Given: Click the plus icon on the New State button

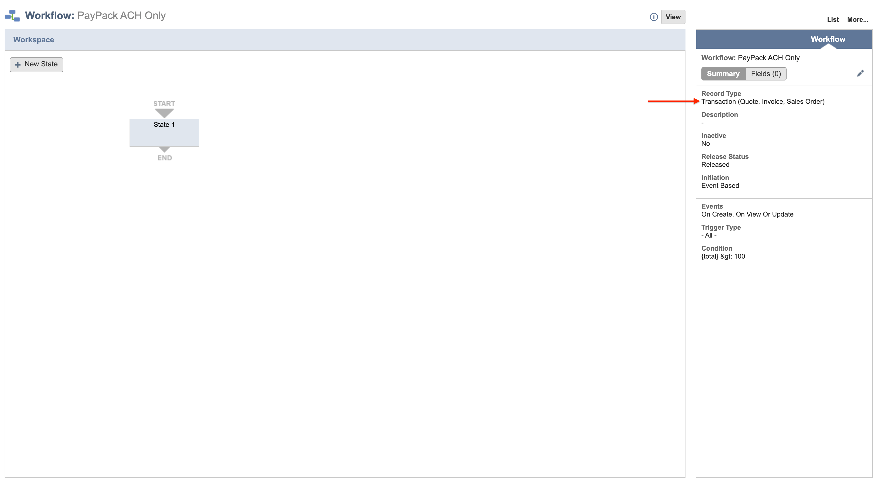Looking at the screenshot, I should click(x=17, y=64).
